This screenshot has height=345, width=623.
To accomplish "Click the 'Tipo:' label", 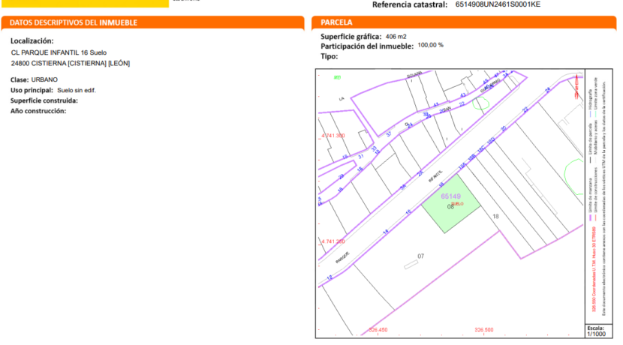I will (330, 56).
